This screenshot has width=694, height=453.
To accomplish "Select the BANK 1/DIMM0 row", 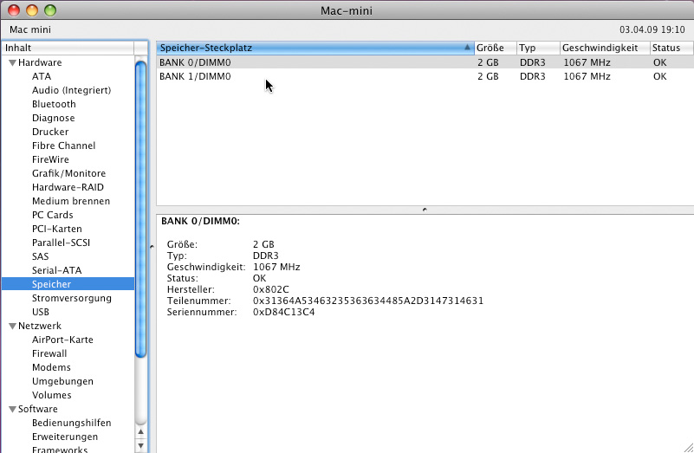I will (x=425, y=76).
